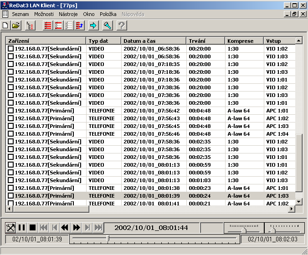Open the Možnosti menu

point(44,14)
